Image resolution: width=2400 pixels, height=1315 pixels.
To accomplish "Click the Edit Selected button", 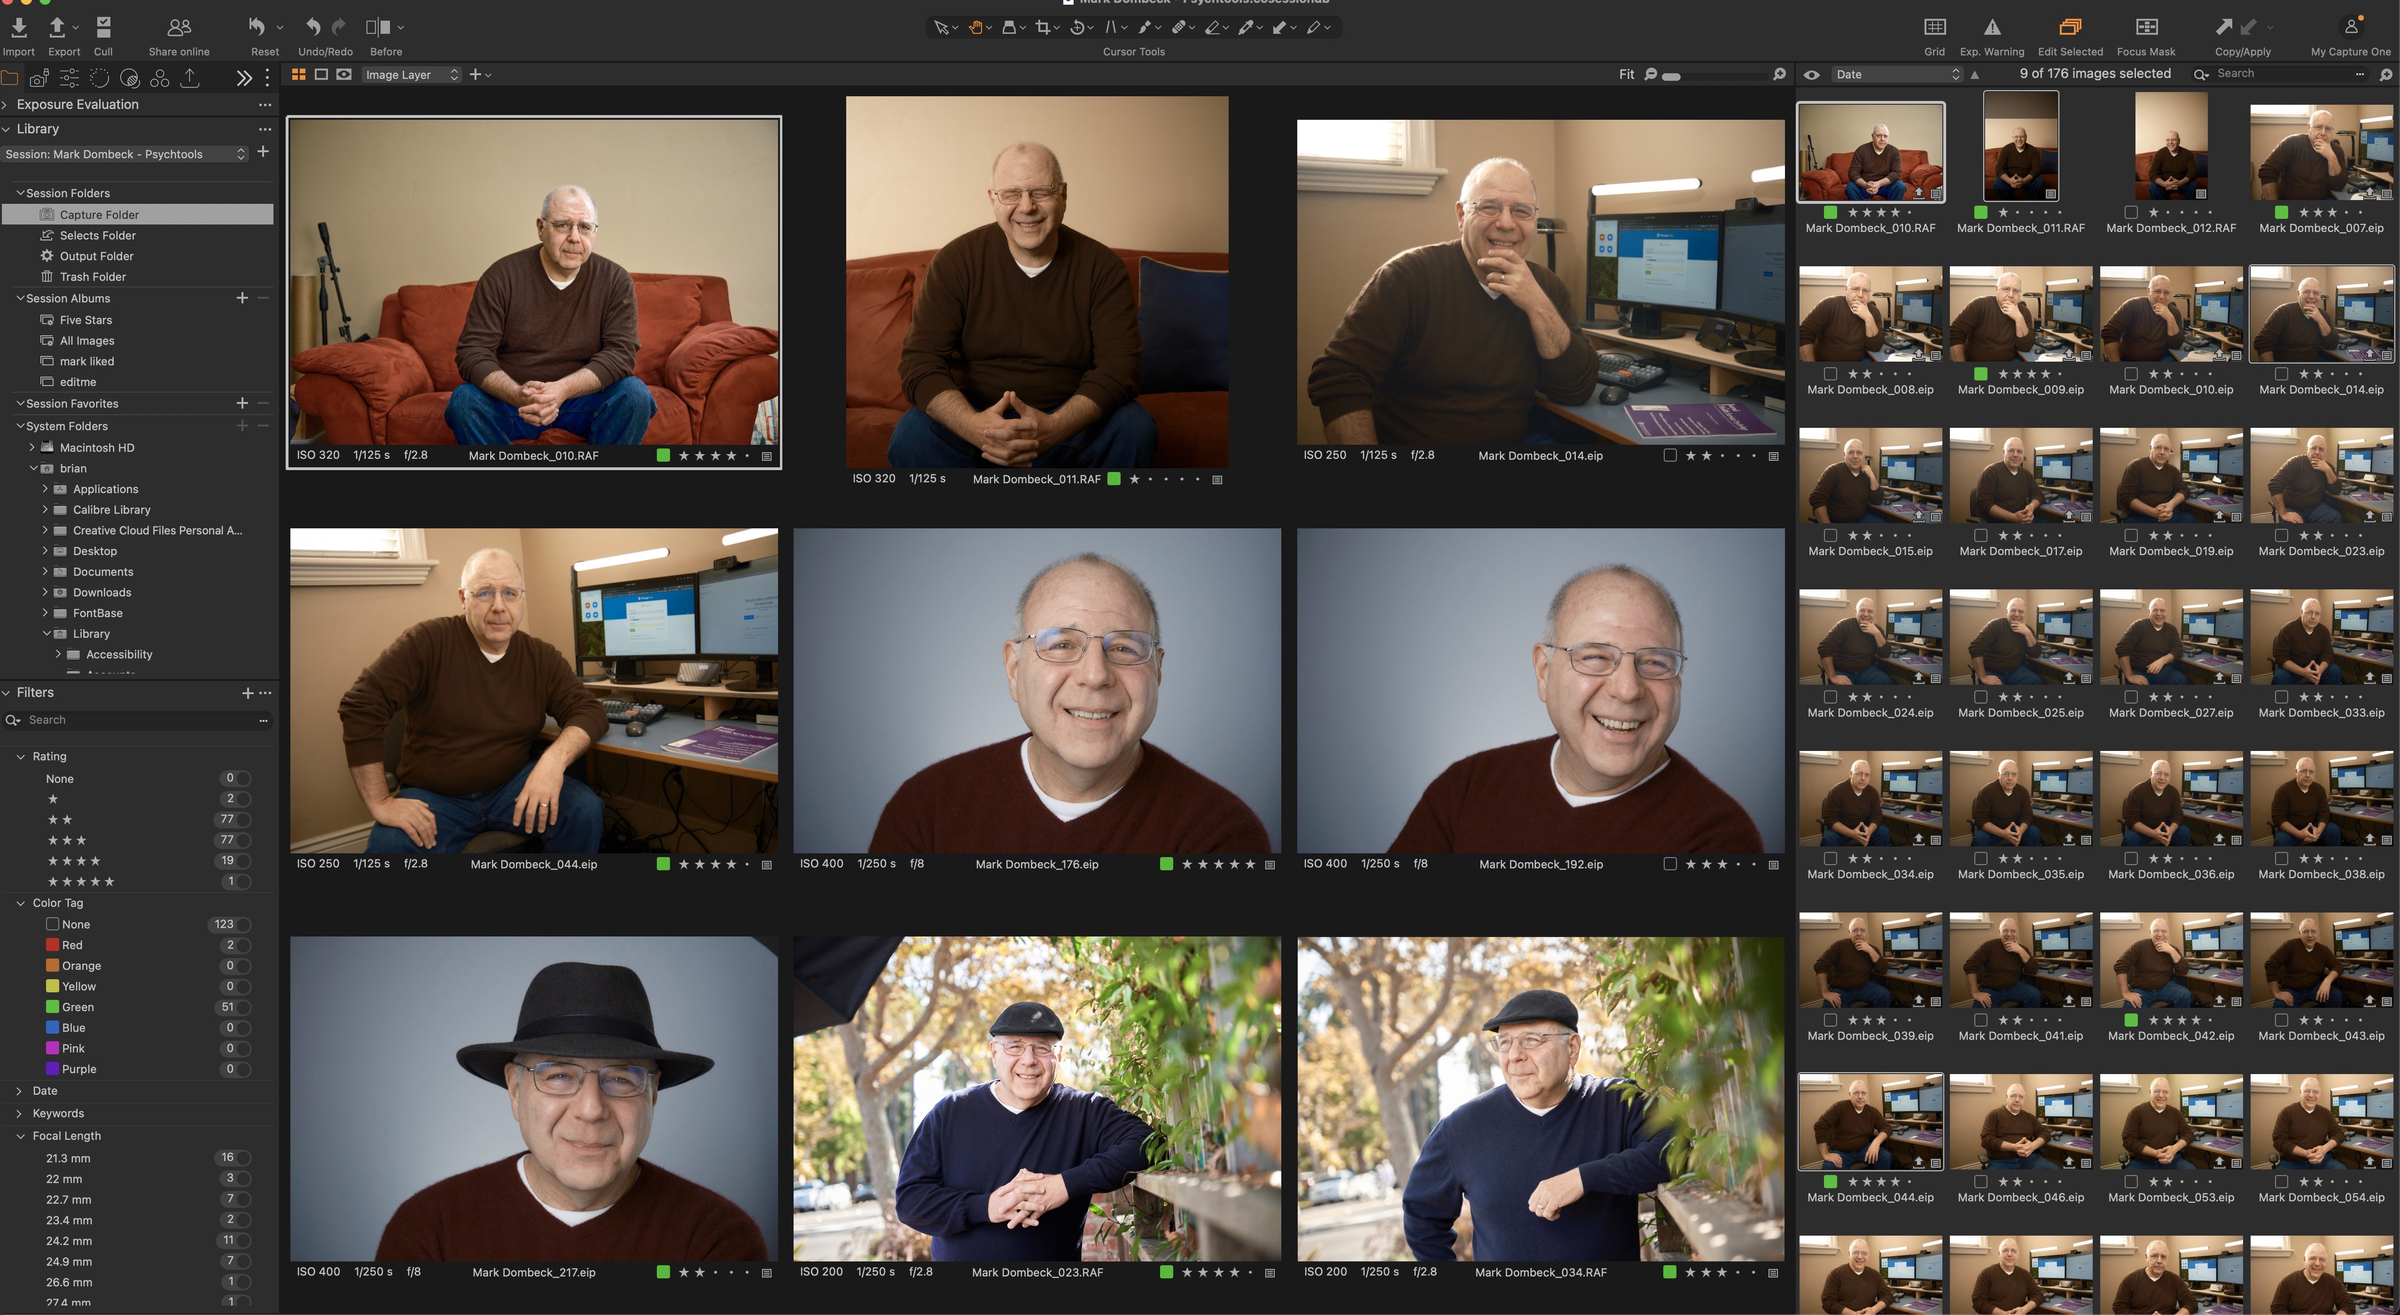I will point(2069,28).
